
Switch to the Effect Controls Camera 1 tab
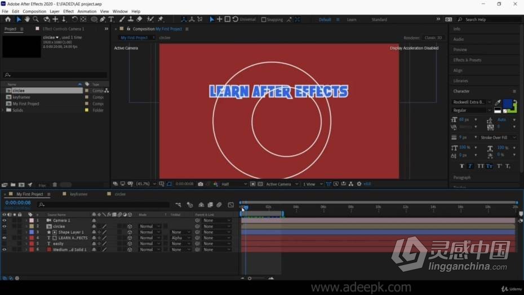click(64, 29)
